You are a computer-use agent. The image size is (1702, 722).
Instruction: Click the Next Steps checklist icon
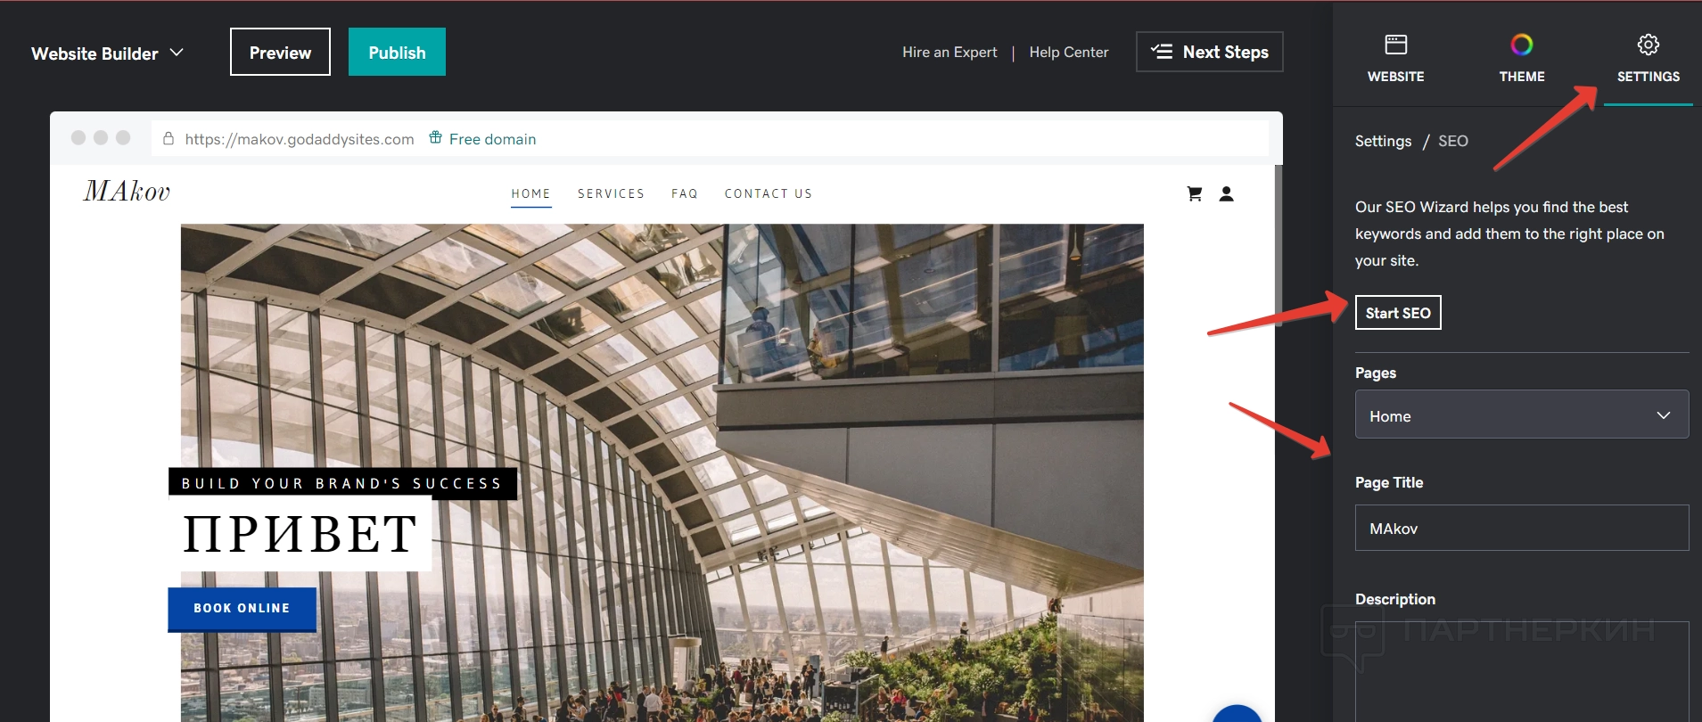(x=1161, y=52)
